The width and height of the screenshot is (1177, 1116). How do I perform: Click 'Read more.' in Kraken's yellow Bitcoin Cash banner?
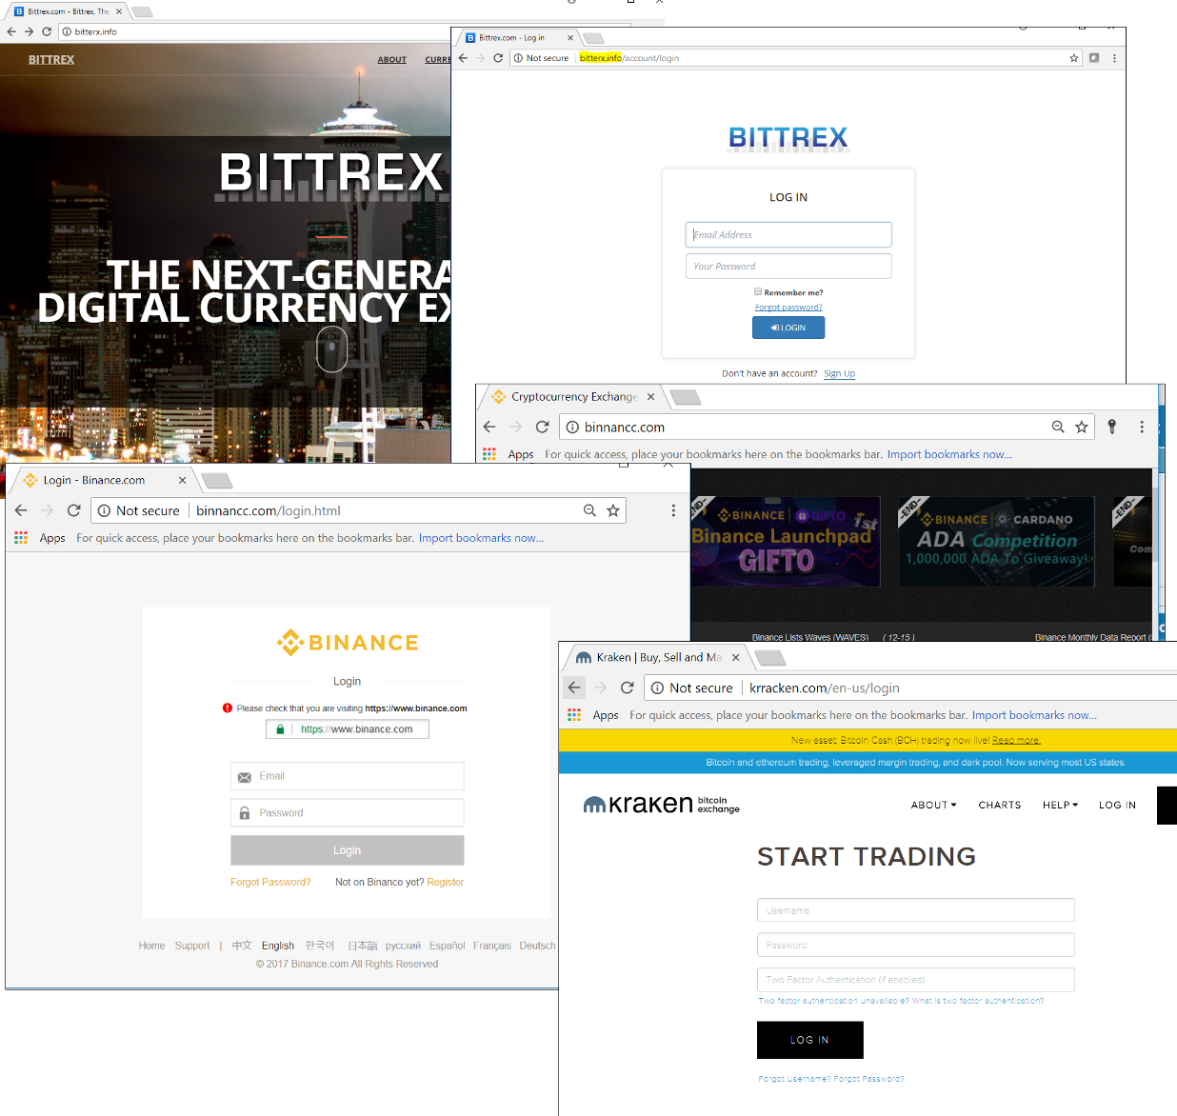[1016, 740]
